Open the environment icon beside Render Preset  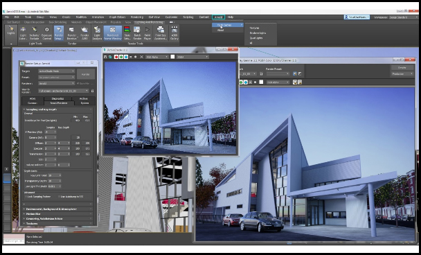300,73
